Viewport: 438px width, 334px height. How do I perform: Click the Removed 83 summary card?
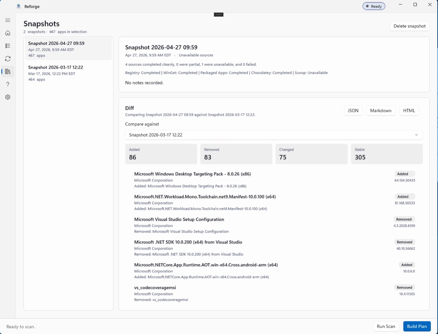[x=236, y=154]
